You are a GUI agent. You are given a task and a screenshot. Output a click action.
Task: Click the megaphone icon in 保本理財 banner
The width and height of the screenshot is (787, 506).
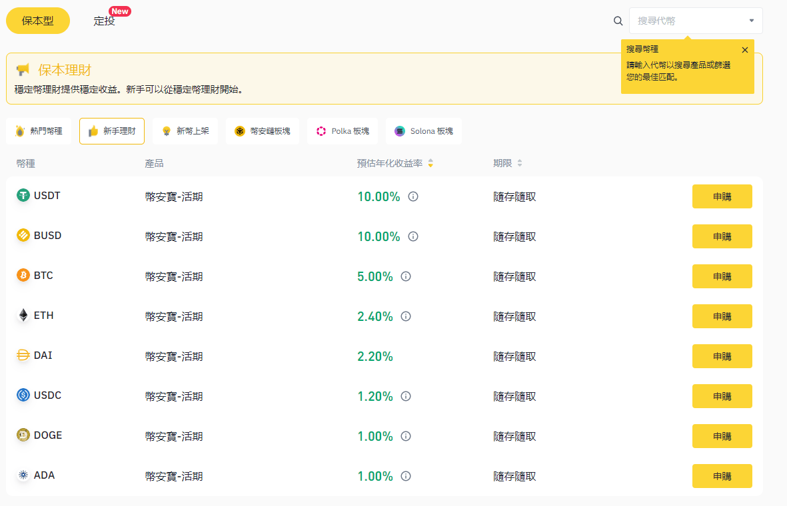[x=23, y=70]
